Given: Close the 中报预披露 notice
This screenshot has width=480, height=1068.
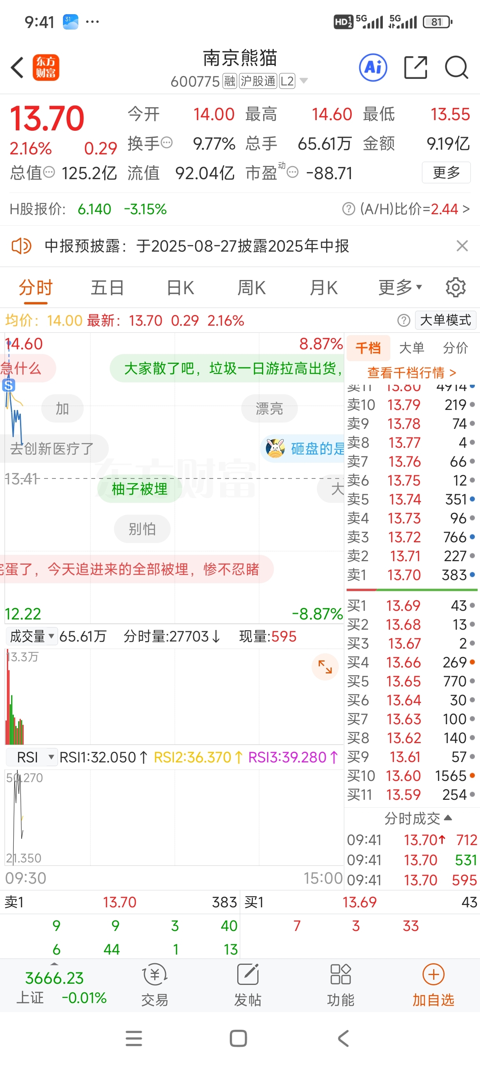Looking at the screenshot, I should coord(462,246).
